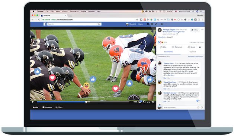Screen dimensions: 234x136
Task: Click the Facebook search magnifier button
Action: point(99,24)
